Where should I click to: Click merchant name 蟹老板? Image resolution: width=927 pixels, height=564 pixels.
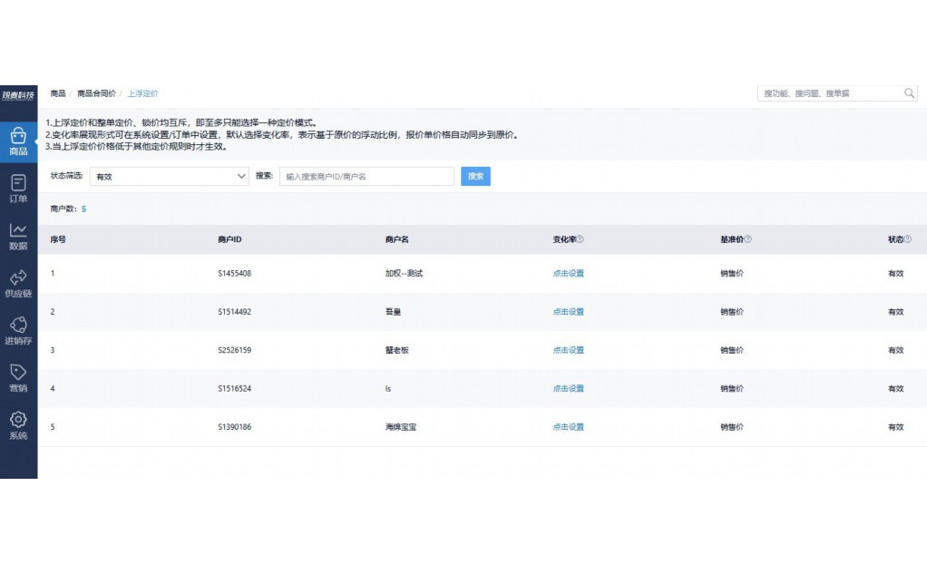tap(396, 350)
